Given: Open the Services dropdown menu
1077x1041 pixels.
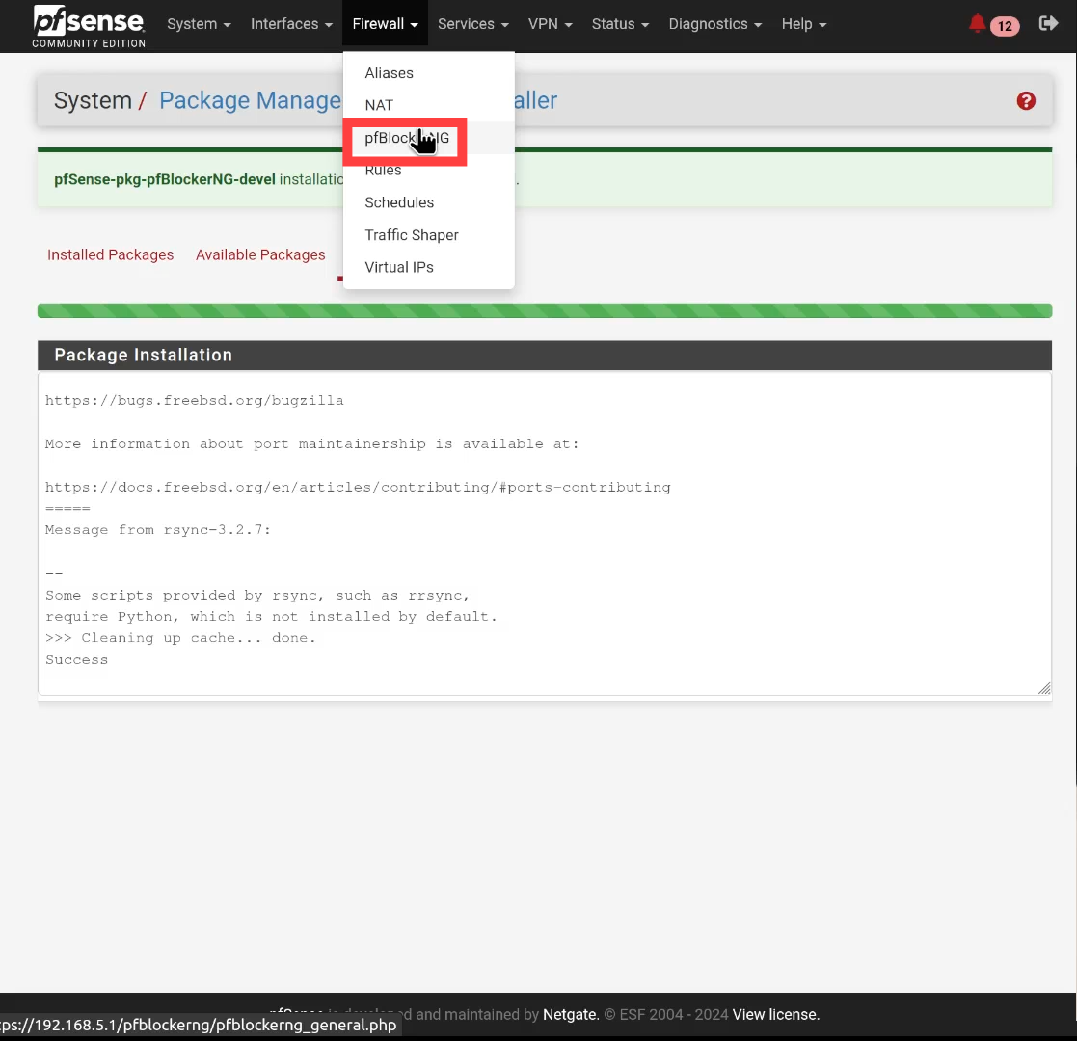Looking at the screenshot, I should pyautogui.click(x=472, y=24).
